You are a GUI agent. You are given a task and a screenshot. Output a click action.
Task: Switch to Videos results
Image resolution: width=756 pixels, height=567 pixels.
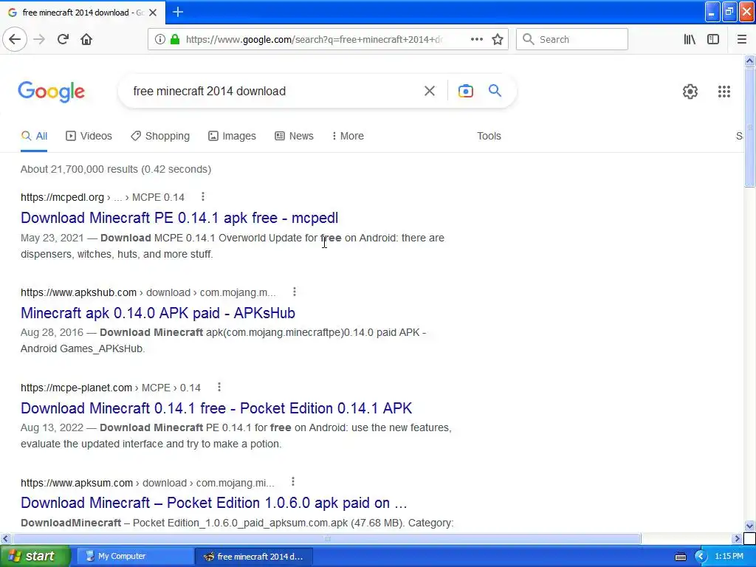pyautogui.click(x=89, y=136)
